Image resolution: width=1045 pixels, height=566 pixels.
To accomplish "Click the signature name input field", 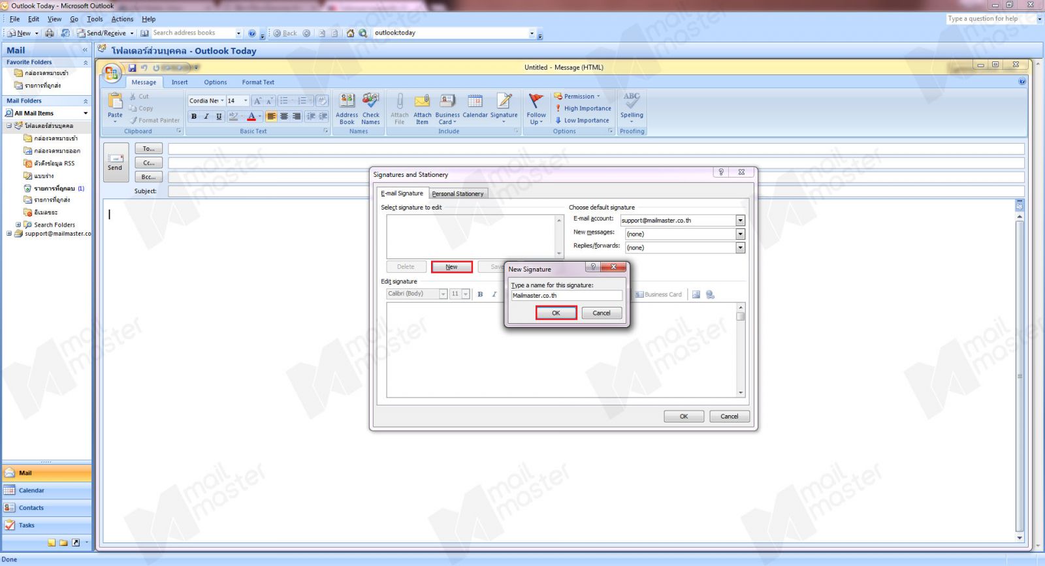I will pos(566,296).
